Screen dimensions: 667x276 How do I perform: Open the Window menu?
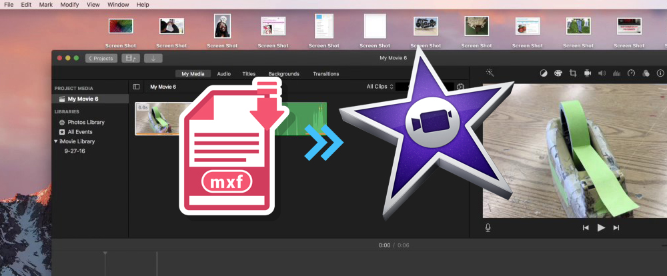pos(118,5)
